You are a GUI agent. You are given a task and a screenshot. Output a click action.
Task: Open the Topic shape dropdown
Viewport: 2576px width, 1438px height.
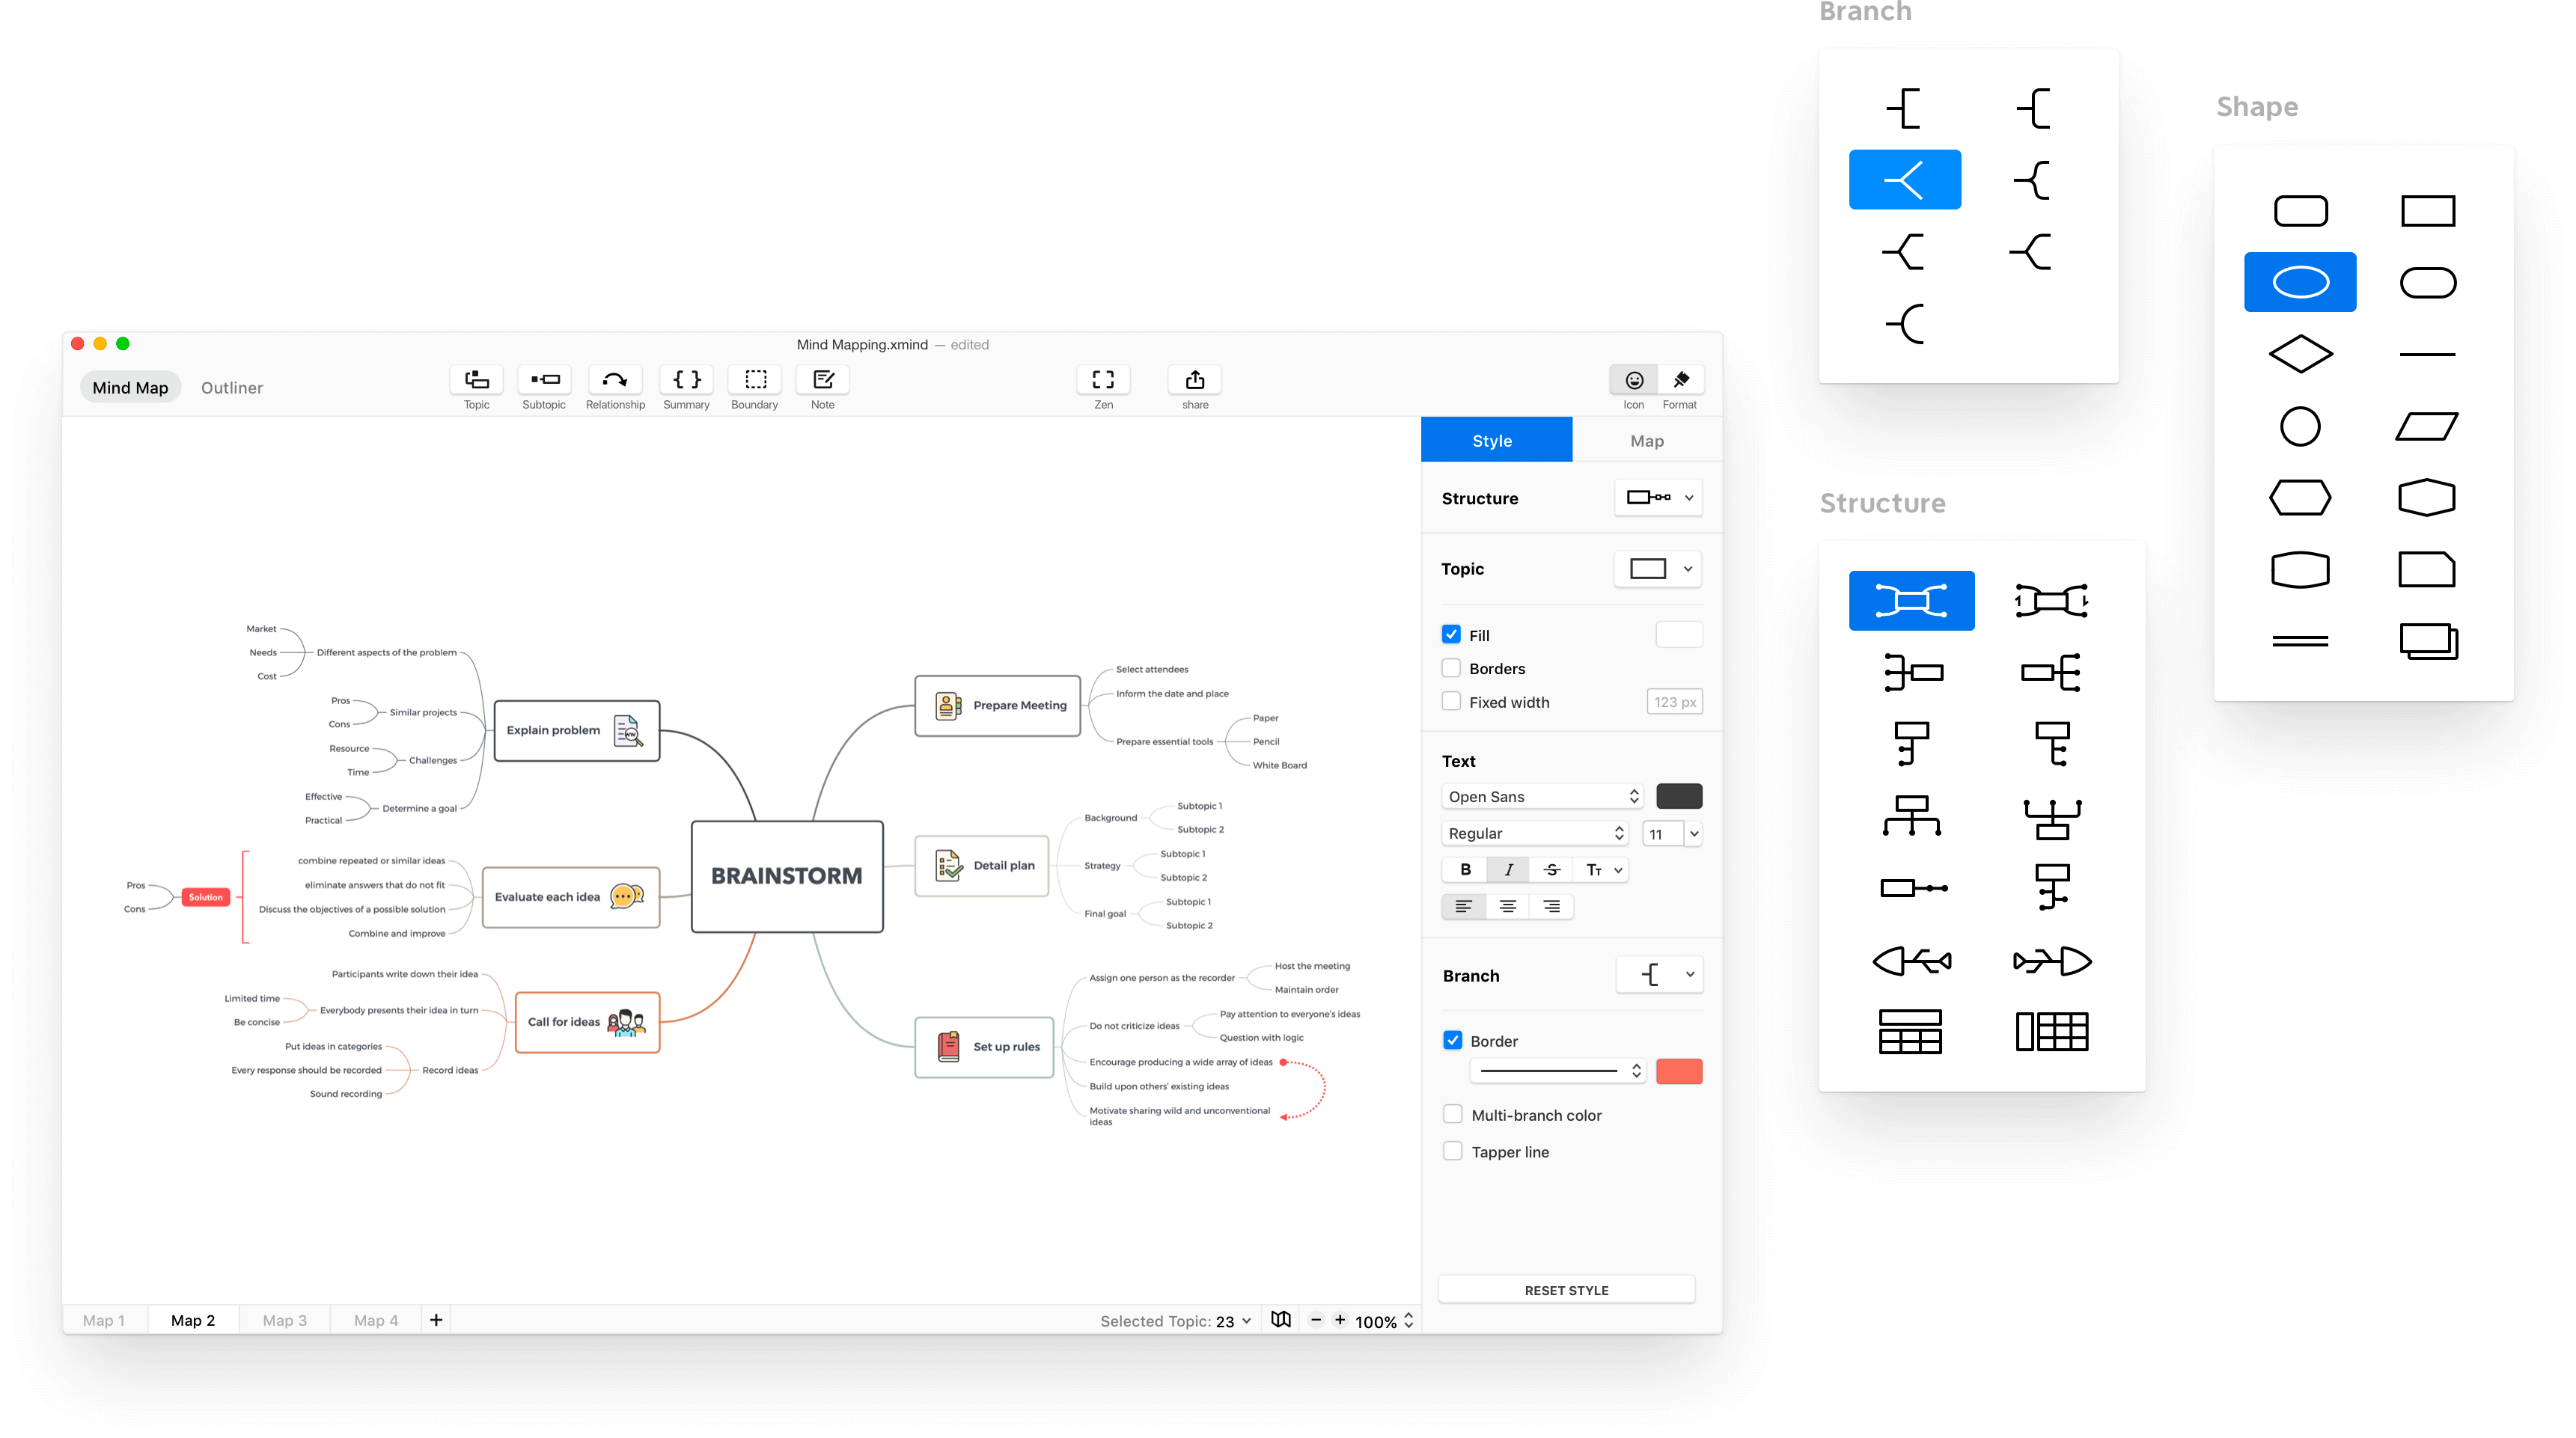[1661, 568]
